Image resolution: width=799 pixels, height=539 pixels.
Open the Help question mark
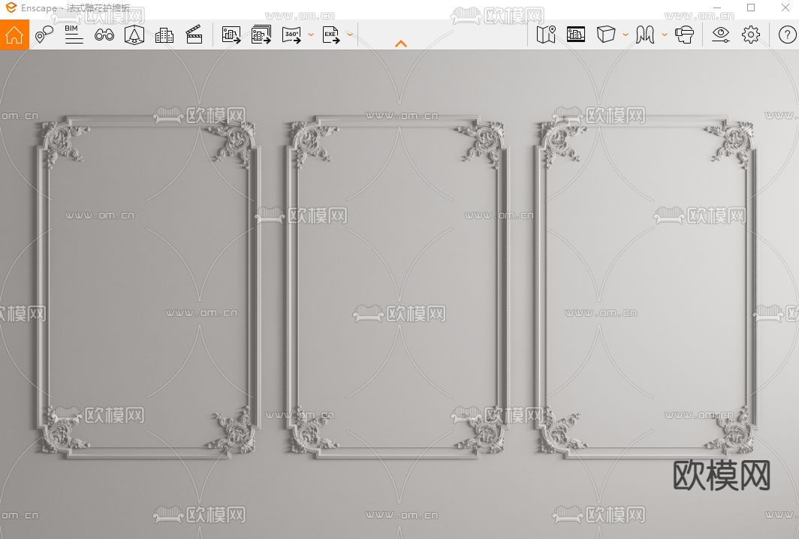click(787, 35)
